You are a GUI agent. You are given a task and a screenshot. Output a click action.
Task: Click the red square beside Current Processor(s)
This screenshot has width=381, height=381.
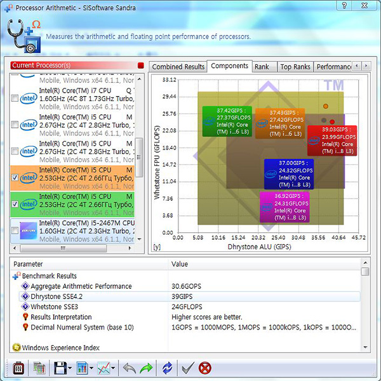coord(141,66)
